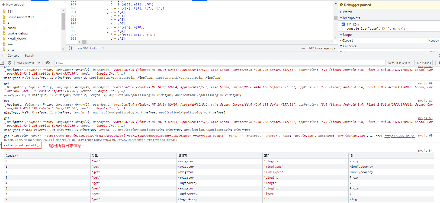This screenshot has width=440, height=203.
Task: Expand the Location object in console
Action: (12, 136)
